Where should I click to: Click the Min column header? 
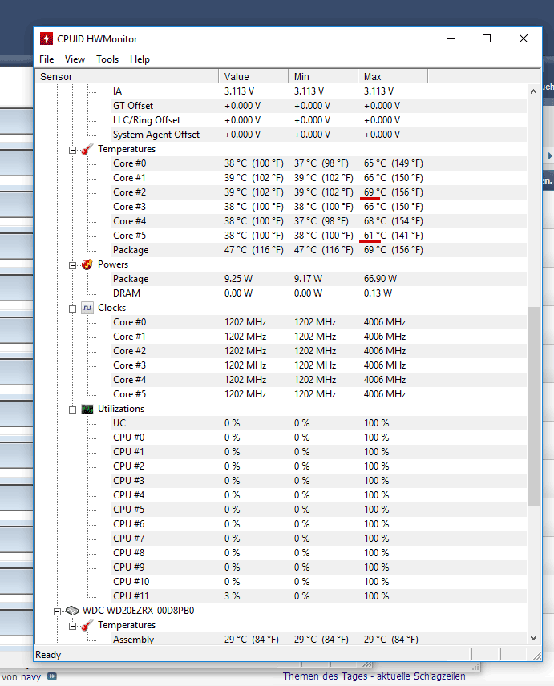coord(323,77)
